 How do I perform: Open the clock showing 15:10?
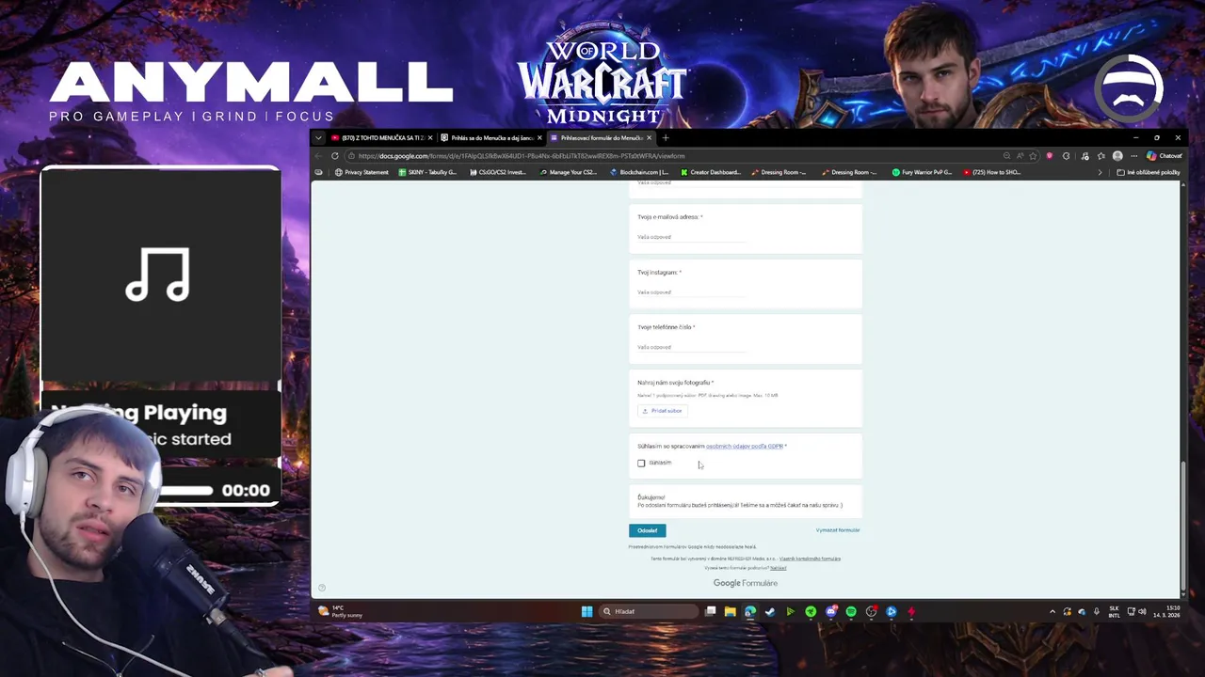[1166, 611]
